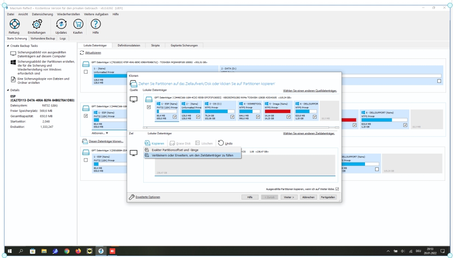The height and width of the screenshot is (258, 453).
Task: Click 'Wählen Sie einen anderen Zieldatenträger'
Action: 309,133
